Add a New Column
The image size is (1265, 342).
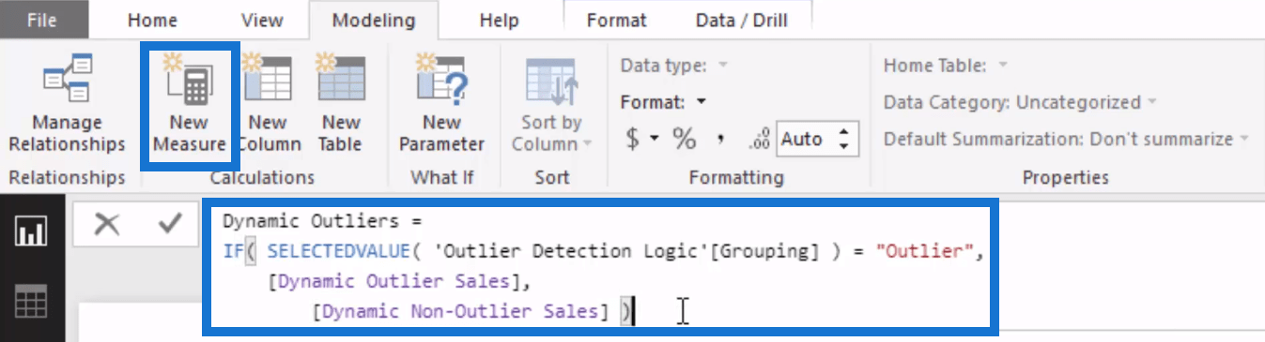[x=268, y=103]
